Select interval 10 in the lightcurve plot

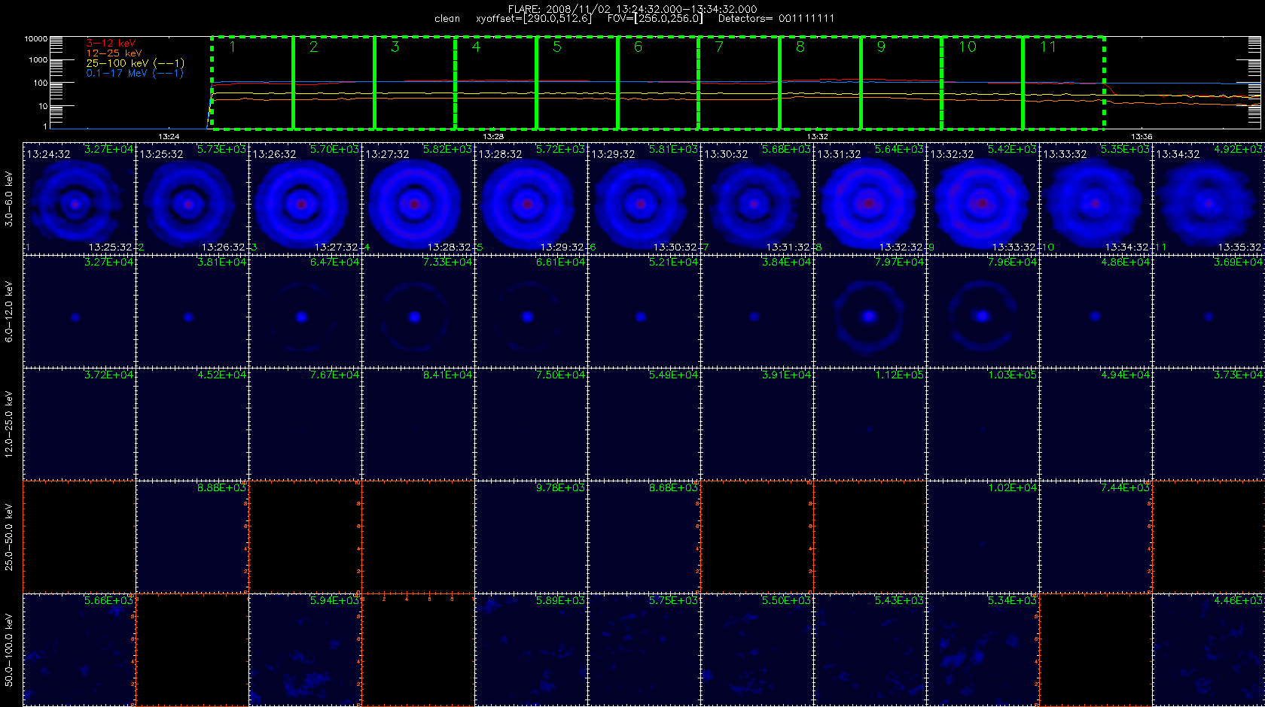click(983, 83)
